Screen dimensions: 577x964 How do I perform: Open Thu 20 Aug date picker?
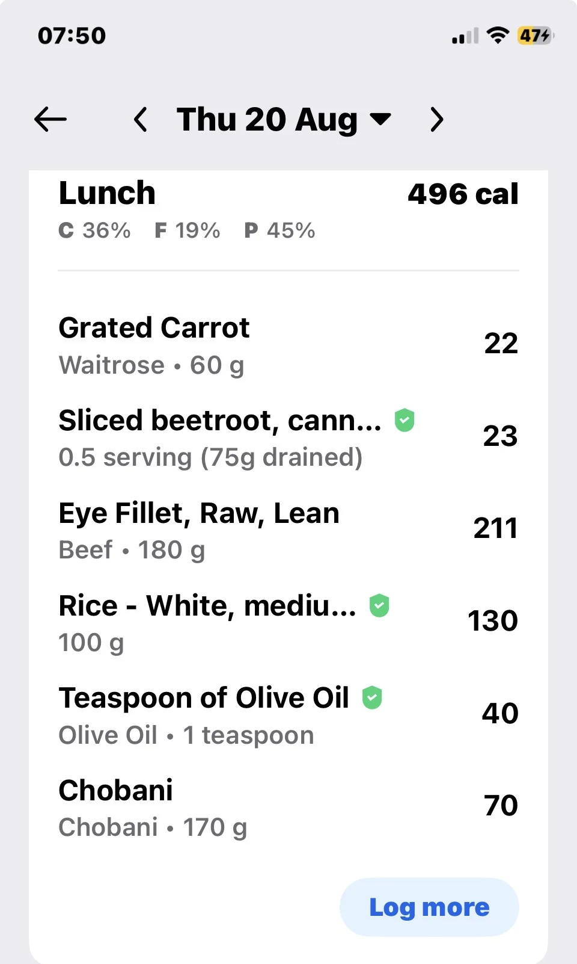(x=284, y=119)
